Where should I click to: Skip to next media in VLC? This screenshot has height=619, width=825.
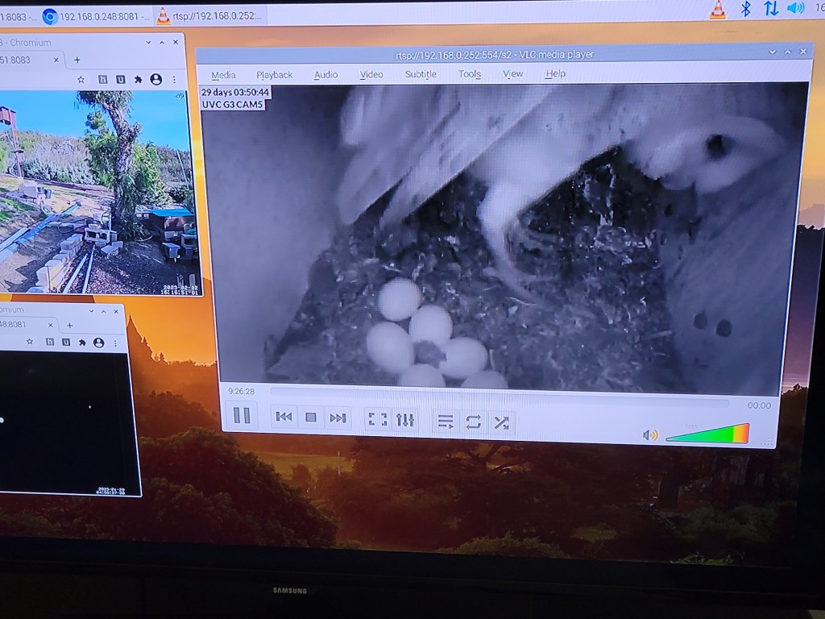coord(338,418)
